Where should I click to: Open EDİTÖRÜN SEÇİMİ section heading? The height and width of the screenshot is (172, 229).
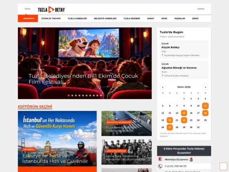(x=35, y=107)
